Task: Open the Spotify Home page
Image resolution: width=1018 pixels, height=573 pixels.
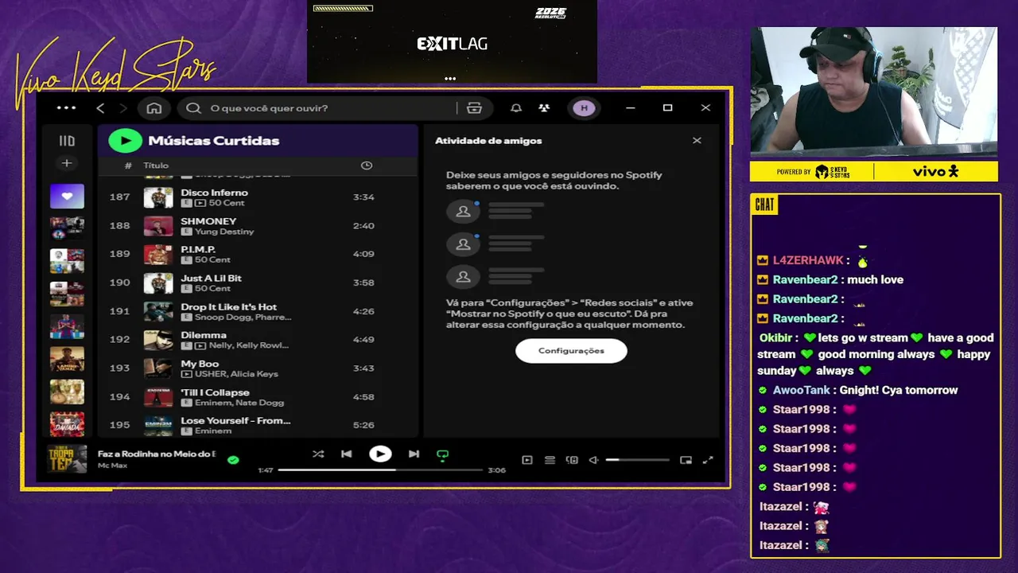Action: pyautogui.click(x=154, y=108)
